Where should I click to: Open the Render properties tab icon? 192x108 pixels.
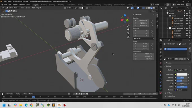point(161,49)
